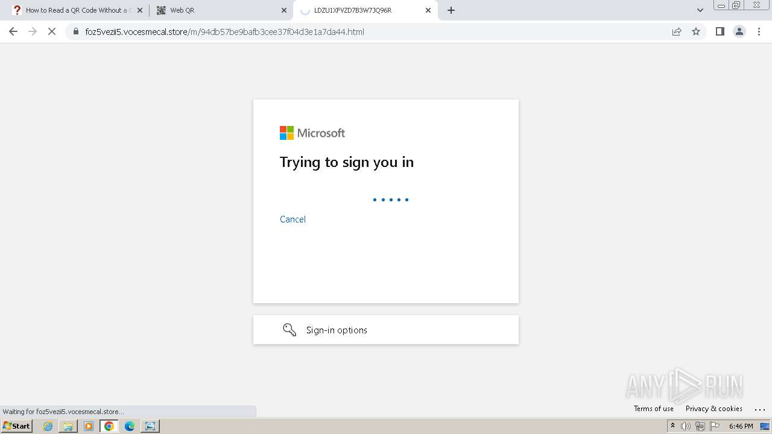Stop loading the page

click(x=52, y=31)
